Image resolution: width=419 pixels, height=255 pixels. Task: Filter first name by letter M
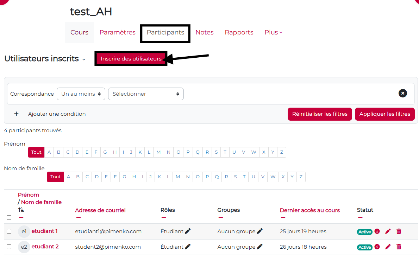pos(158,152)
